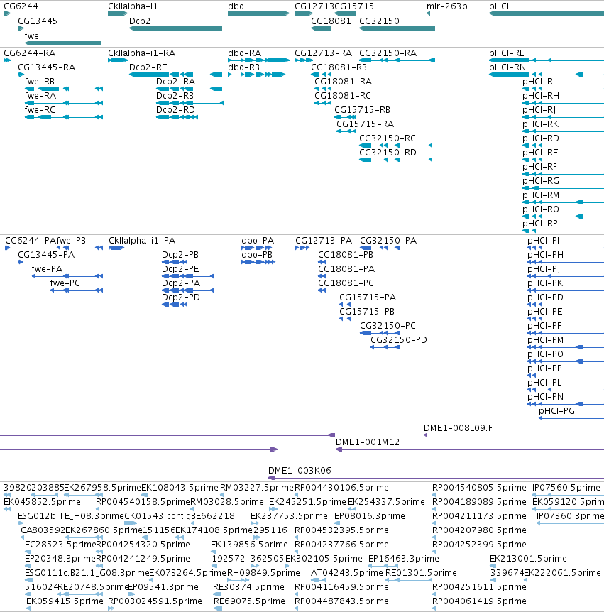604x612 pixels.
Task: Click BAC clone DME1-003K06
Action: (436, 478)
